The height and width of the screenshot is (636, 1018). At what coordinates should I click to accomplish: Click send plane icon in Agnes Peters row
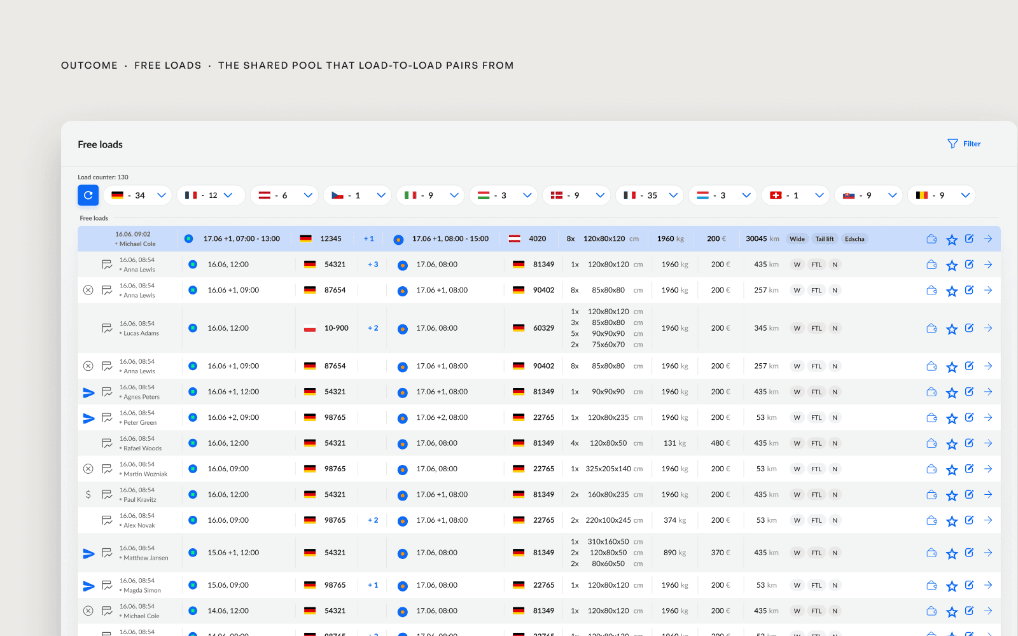pos(89,392)
